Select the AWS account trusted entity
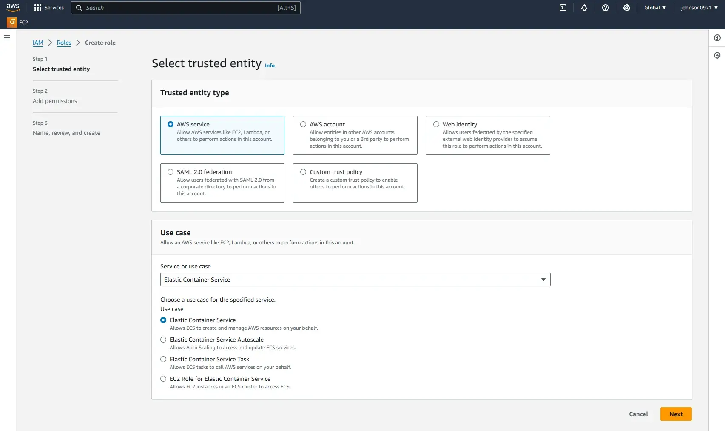Viewport: 725px width, 431px height. coord(303,124)
